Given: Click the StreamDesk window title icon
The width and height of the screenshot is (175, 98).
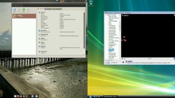Looking at the screenshot, I should click(x=105, y=13).
